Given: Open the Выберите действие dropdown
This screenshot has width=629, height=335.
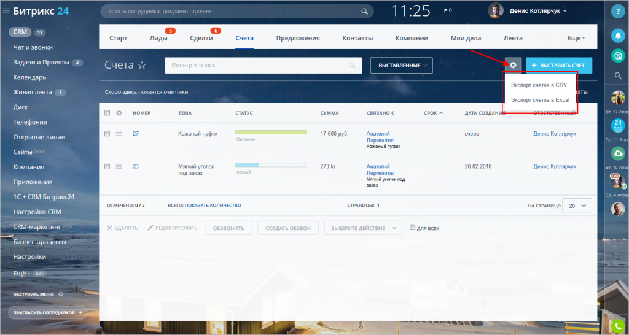Looking at the screenshot, I should click(x=363, y=228).
